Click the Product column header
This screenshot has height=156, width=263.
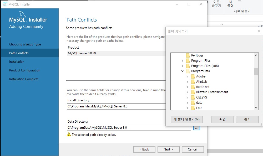click(x=73, y=48)
